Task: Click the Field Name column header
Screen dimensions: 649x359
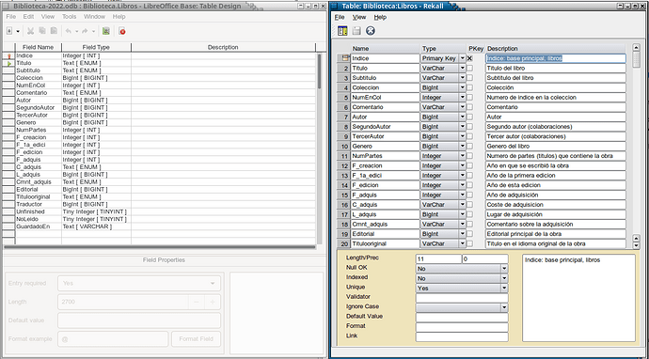Action: coord(38,47)
